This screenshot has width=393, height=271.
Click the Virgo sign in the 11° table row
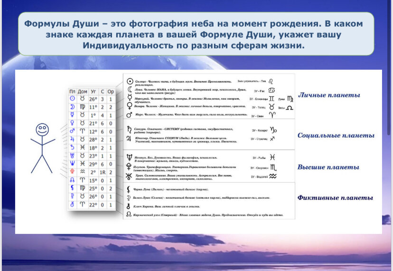click(x=83, y=107)
